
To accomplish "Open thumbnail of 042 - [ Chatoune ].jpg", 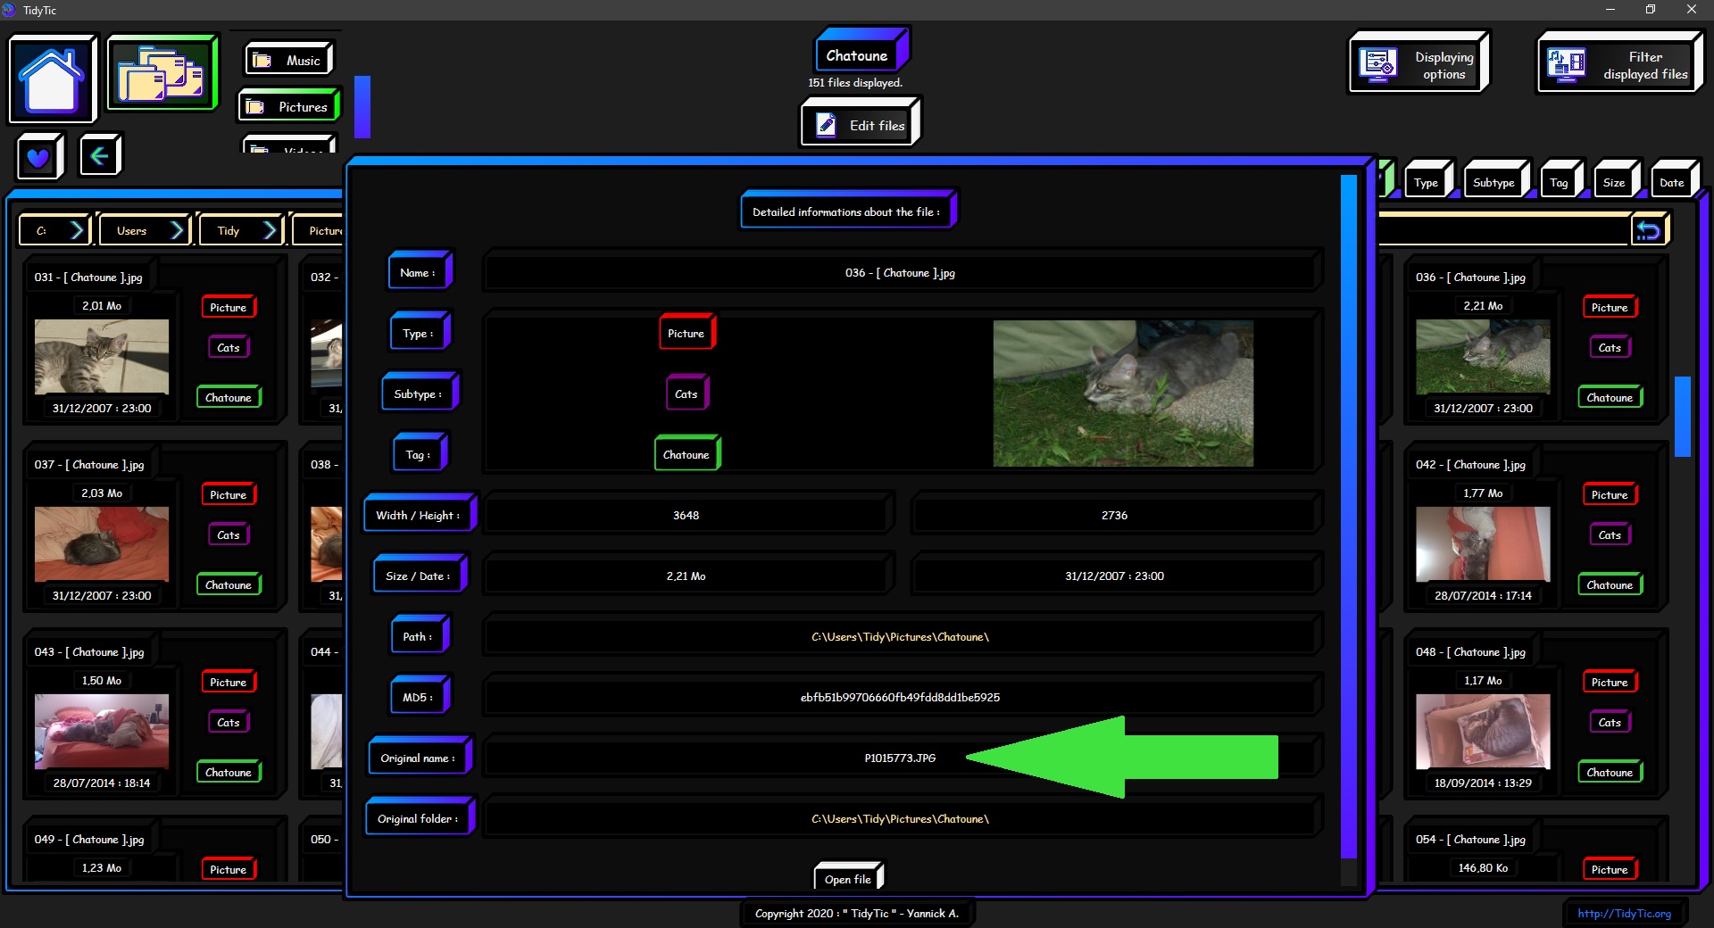I will pyautogui.click(x=1483, y=543).
